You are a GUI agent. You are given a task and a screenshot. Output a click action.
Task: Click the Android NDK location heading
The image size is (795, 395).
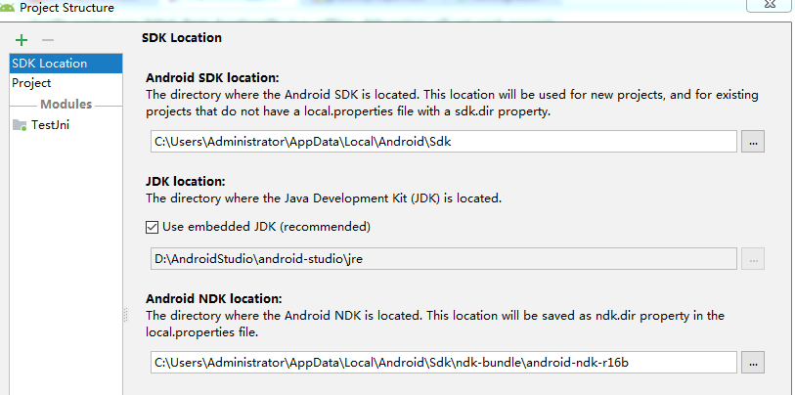click(214, 298)
